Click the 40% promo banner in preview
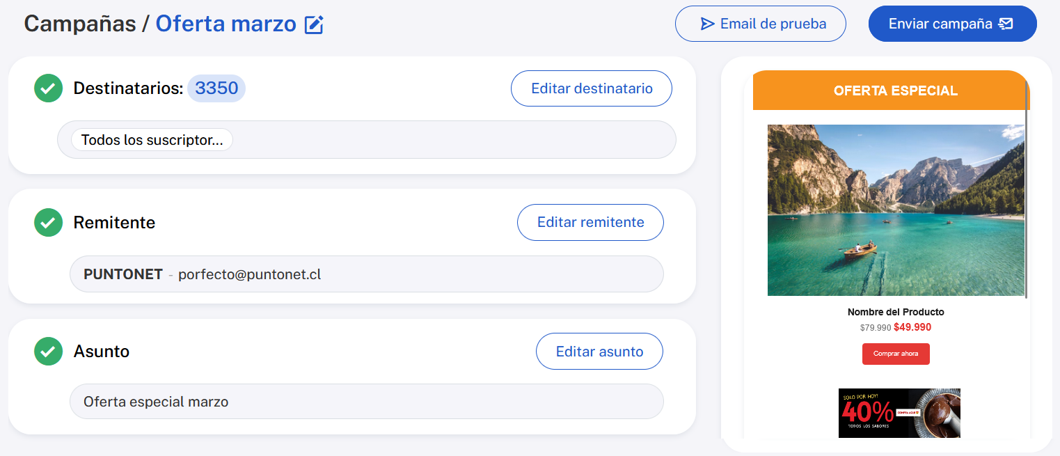 899,413
